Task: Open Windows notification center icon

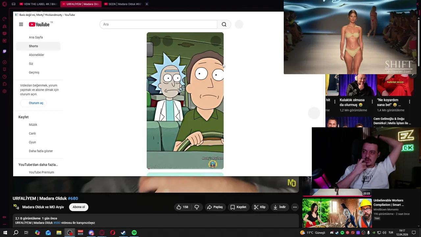Action: point(414,233)
